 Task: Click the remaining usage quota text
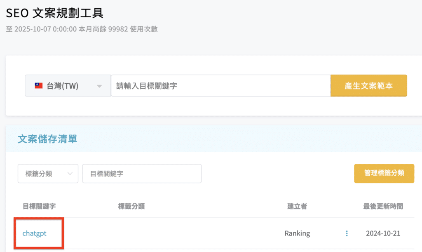click(x=82, y=29)
